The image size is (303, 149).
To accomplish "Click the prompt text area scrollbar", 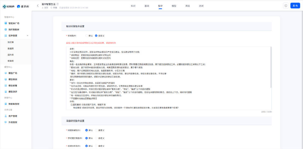I will pyautogui.click(x=271, y=67).
